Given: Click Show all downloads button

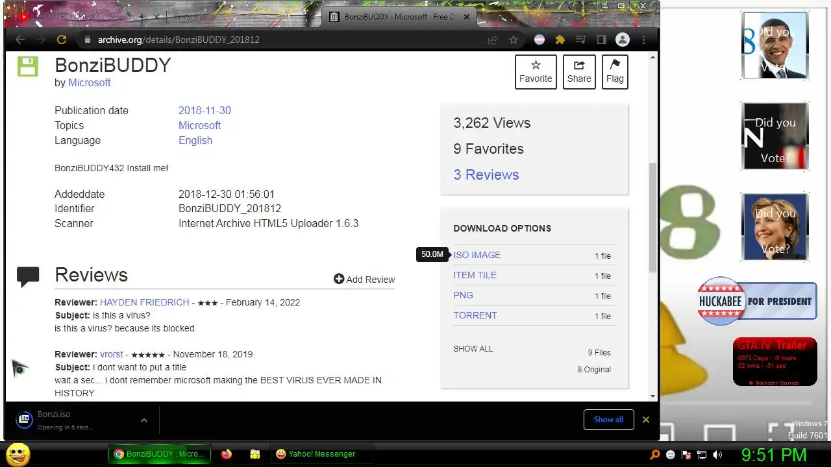Looking at the screenshot, I should [608, 420].
